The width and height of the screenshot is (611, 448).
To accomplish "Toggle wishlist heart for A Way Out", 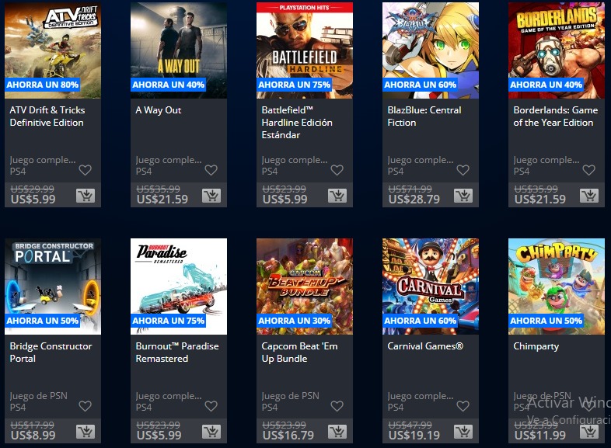I will tap(211, 170).
